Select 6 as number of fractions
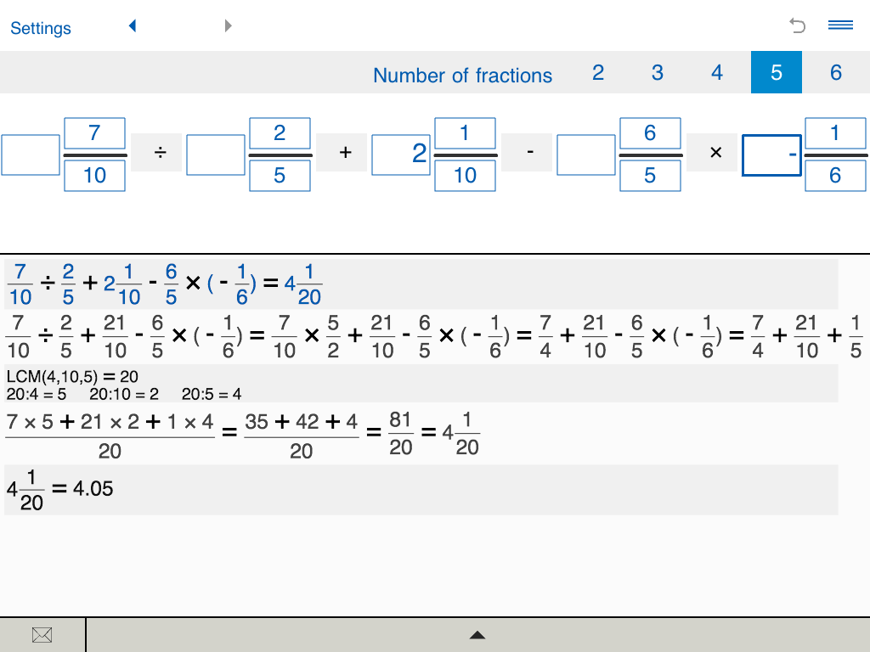The width and height of the screenshot is (870, 652). (836, 73)
